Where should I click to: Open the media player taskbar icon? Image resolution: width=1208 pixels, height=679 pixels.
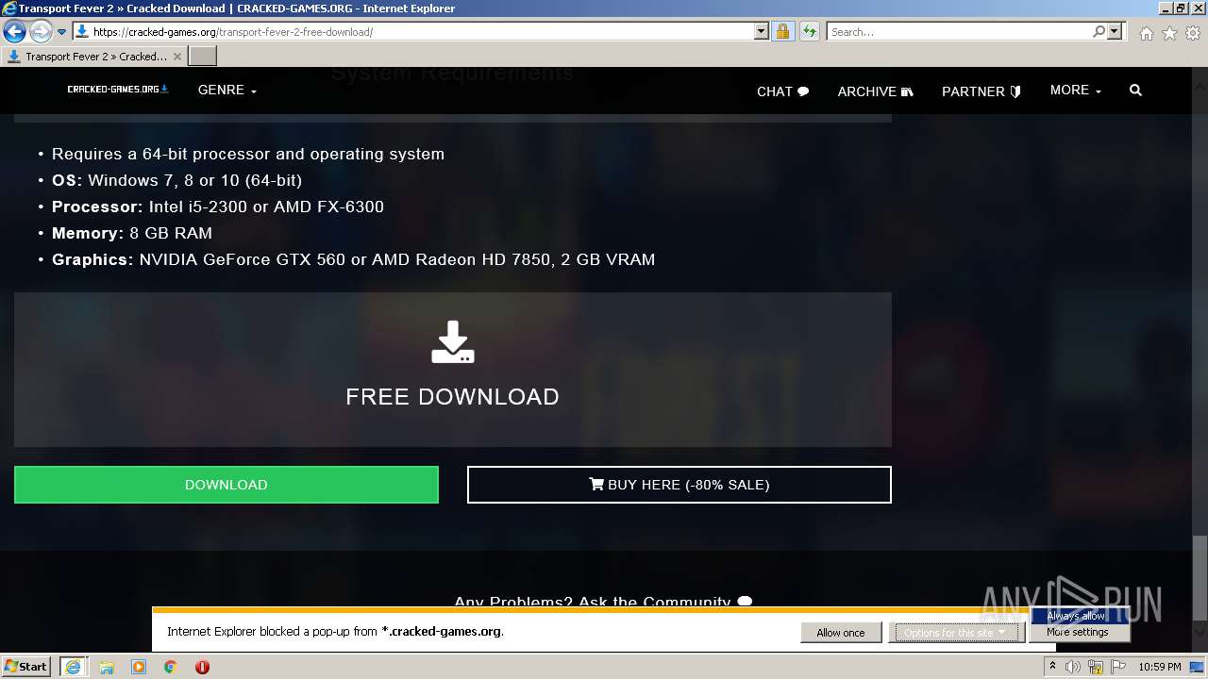[x=139, y=667]
